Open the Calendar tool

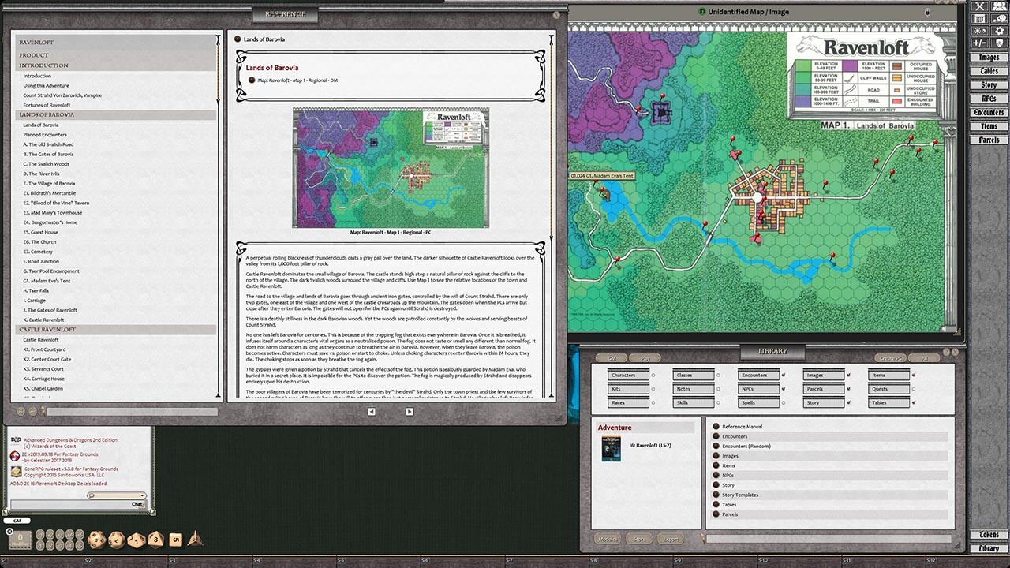click(978, 20)
